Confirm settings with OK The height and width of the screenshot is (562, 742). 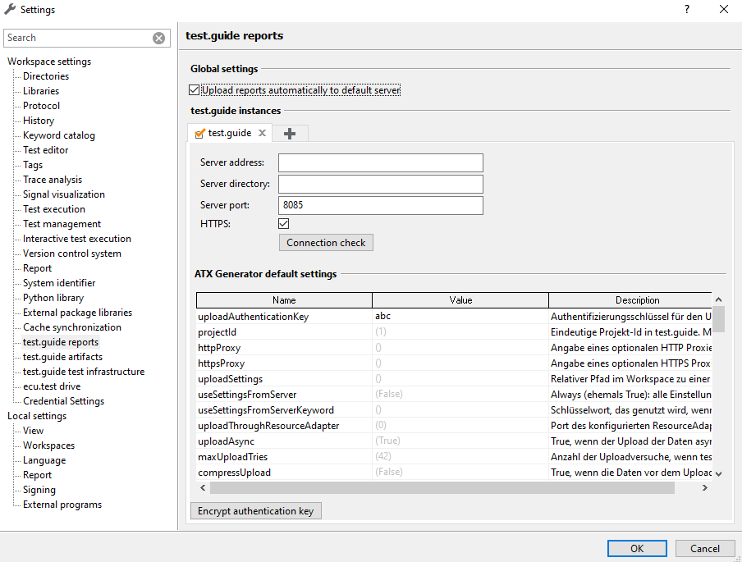click(637, 548)
